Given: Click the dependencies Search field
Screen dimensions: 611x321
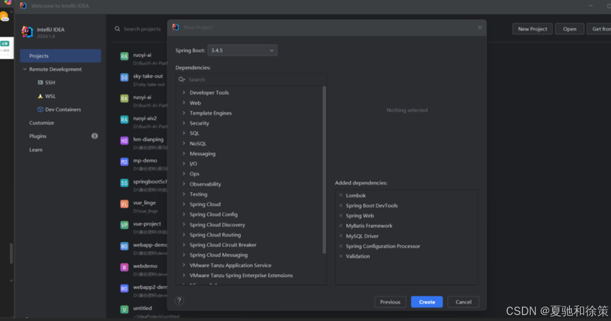Looking at the screenshot, I should tap(251, 80).
